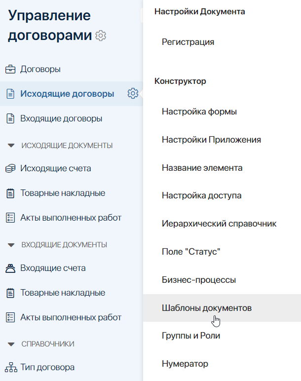This screenshot has width=301, height=381.
Task: Open Шаблоны документов menu item
Action: 207,308
